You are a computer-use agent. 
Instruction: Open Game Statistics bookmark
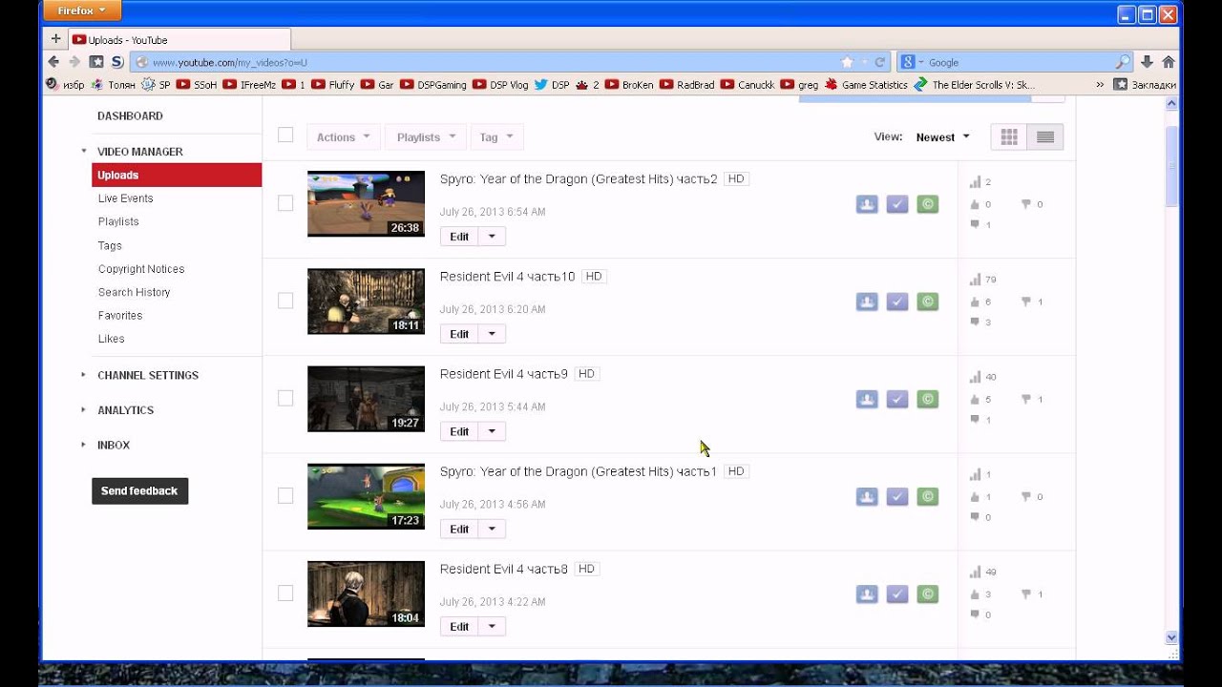pos(866,85)
